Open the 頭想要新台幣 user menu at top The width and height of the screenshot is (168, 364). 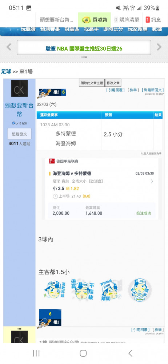click(x=56, y=20)
